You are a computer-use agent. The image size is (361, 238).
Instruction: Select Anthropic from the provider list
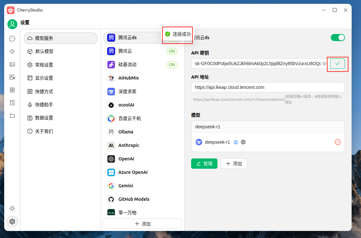click(x=129, y=145)
